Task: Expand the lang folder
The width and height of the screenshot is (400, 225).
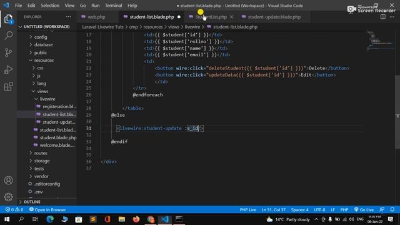Action: pyautogui.click(x=41, y=83)
